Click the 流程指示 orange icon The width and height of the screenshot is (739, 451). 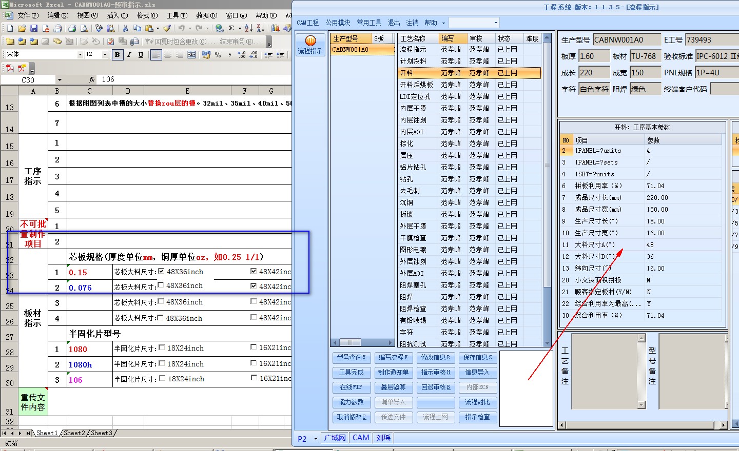310,41
